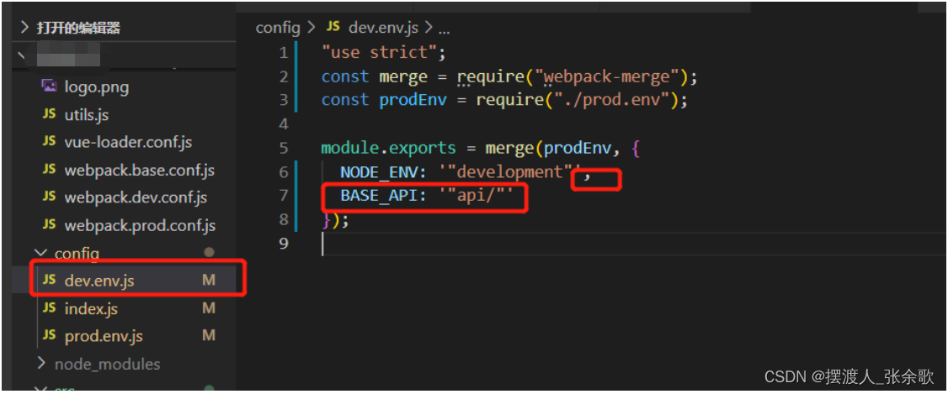
Task: Click the JS icon next to utils.js
Action: [x=49, y=113]
